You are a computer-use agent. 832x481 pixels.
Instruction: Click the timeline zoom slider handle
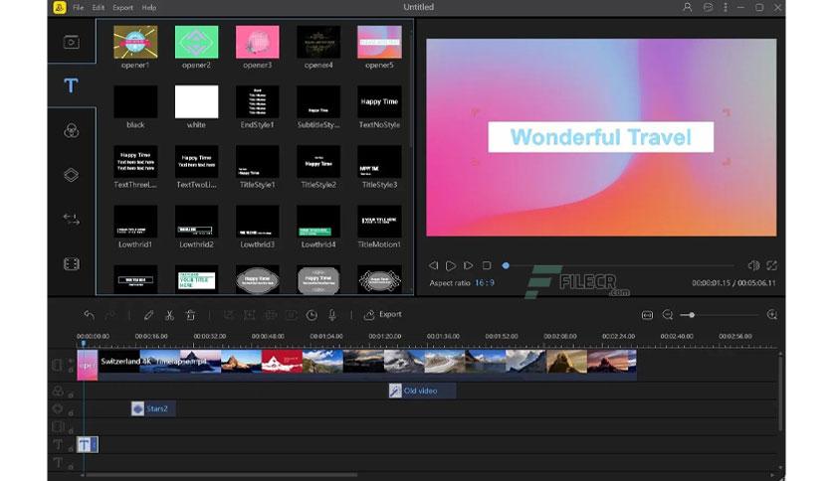(692, 315)
